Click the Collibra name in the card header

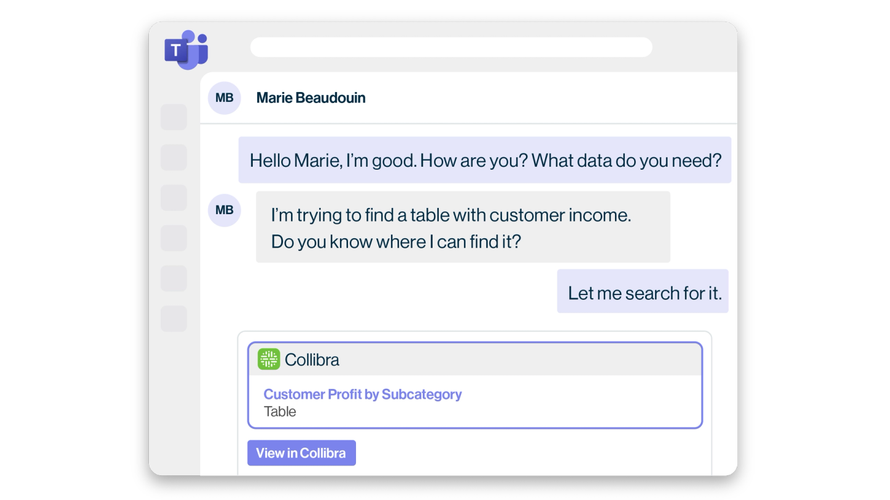[312, 359]
